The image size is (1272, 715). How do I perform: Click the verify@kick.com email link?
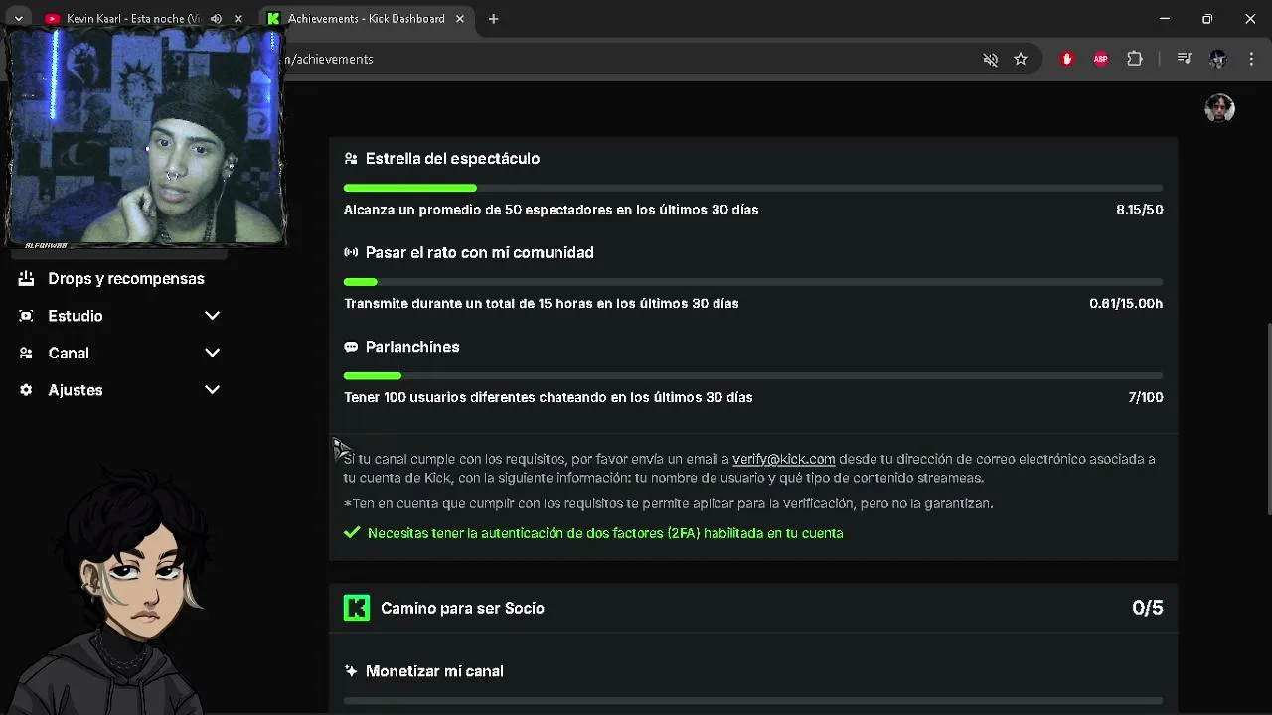click(783, 459)
